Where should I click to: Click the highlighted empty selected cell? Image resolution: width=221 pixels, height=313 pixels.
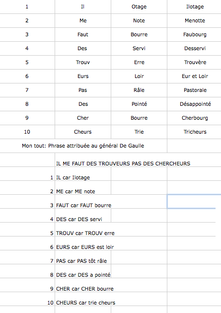coord(192,202)
